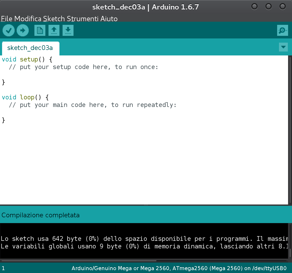The image size is (292, 273).
Task: Open the Sketch menu
Action: pyautogui.click(x=54, y=19)
